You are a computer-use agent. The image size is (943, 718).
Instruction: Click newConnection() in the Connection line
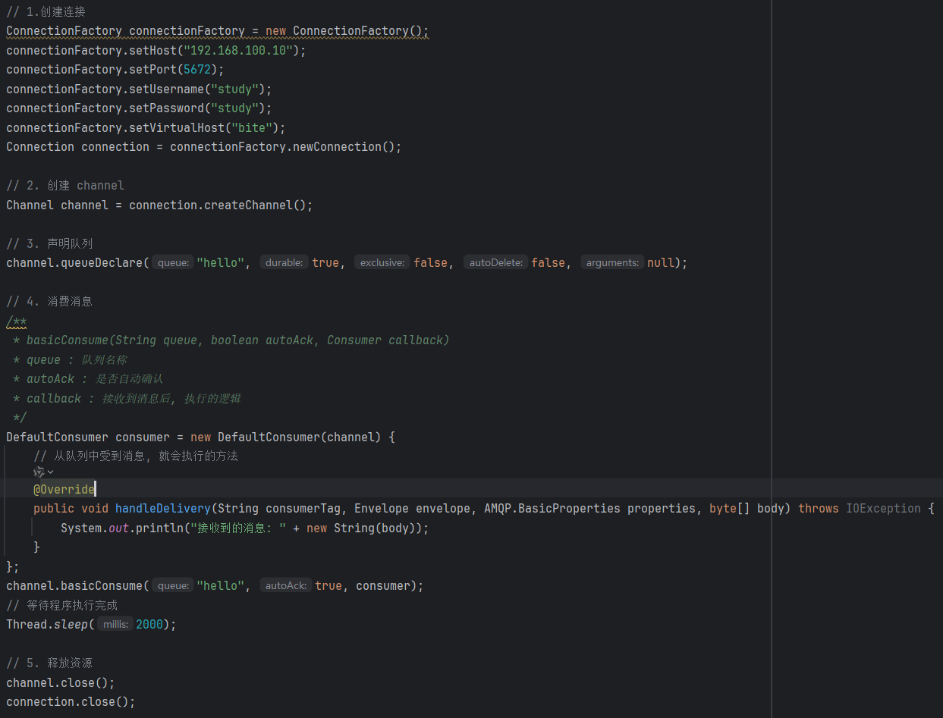point(344,147)
